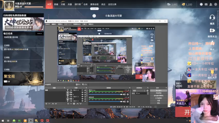This screenshot has width=219, height=123.
Task: Click green app icon on taskbar
Action: pyautogui.click(x=14, y=121)
